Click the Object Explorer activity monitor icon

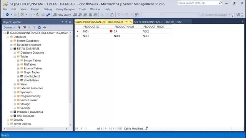click(45, 27)
